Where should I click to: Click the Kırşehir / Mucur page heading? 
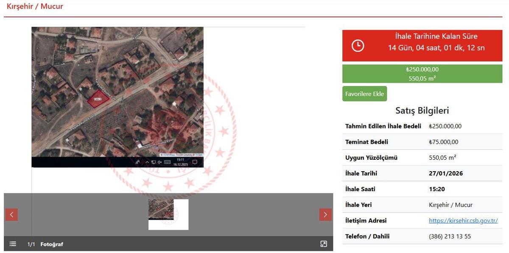(35, 6)
